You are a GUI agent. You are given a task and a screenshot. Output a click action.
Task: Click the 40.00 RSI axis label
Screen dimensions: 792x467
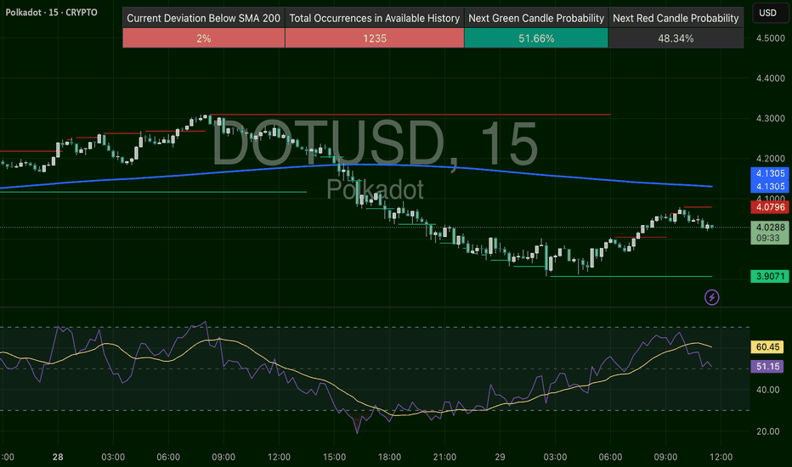tap(767, 390)
